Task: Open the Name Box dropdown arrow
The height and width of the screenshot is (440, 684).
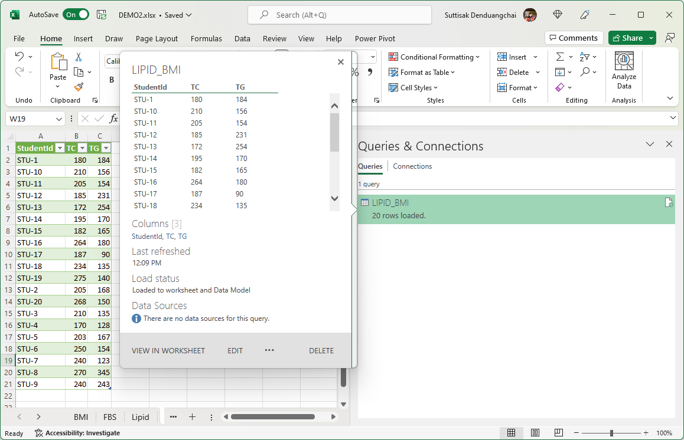Action: [x=59, y=119]
